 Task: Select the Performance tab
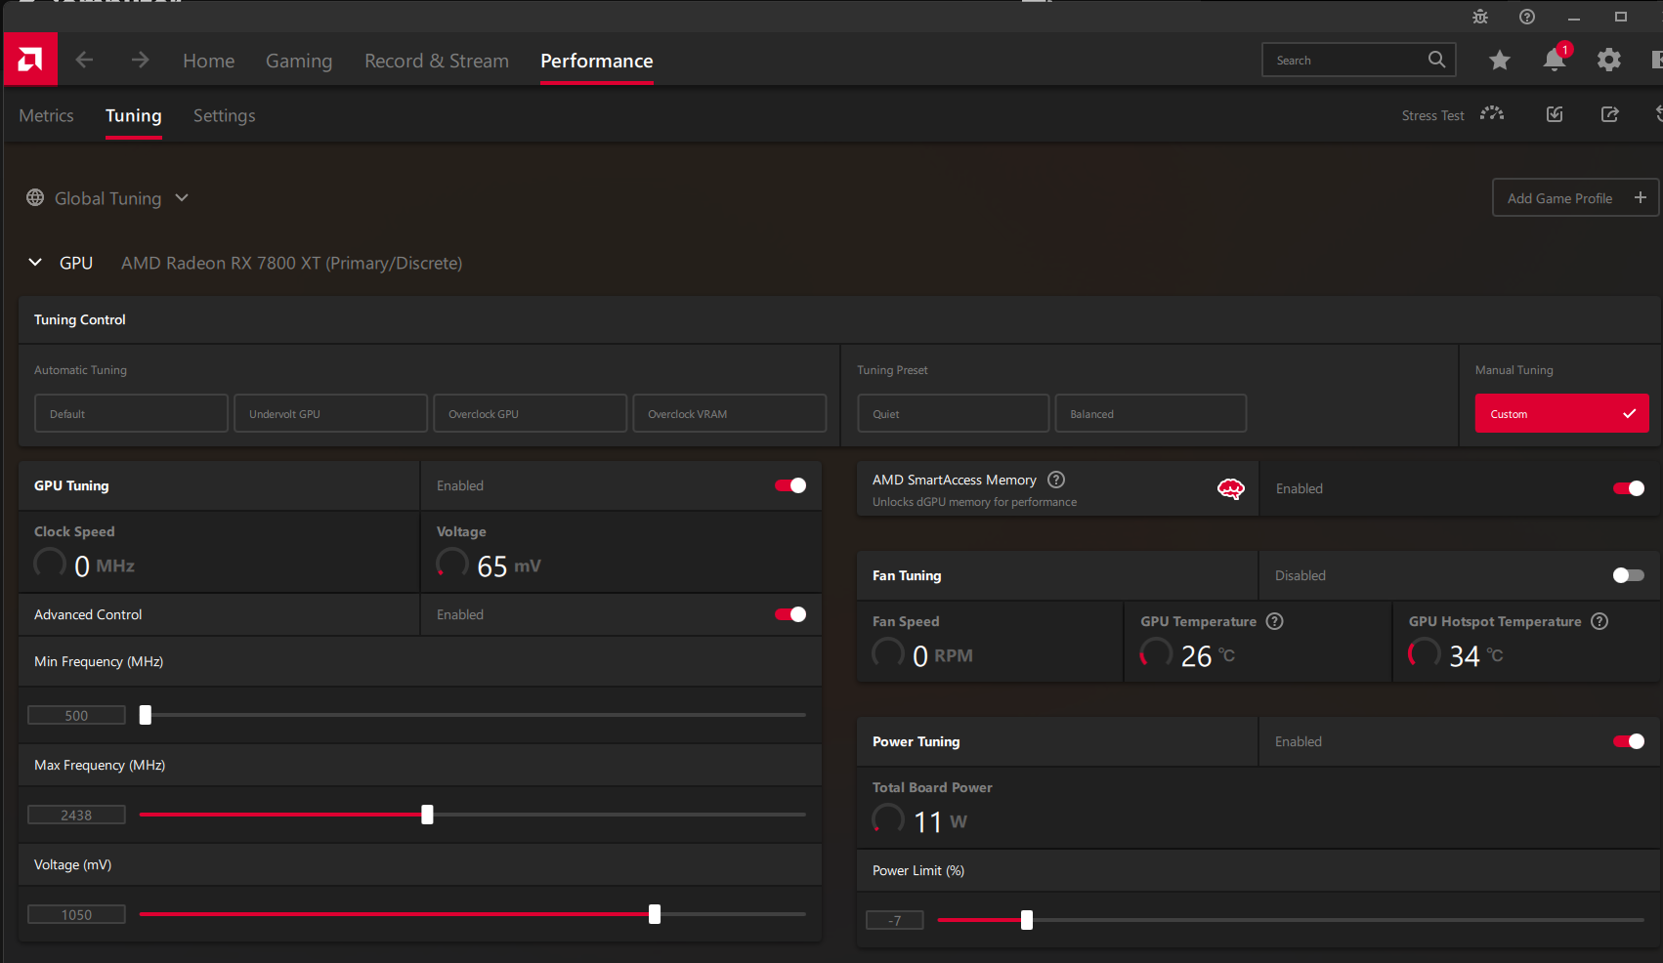click(597, 61)
